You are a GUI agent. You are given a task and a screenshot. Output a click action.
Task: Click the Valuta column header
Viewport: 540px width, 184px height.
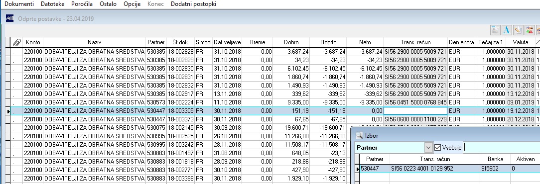[x=520, y=42]
